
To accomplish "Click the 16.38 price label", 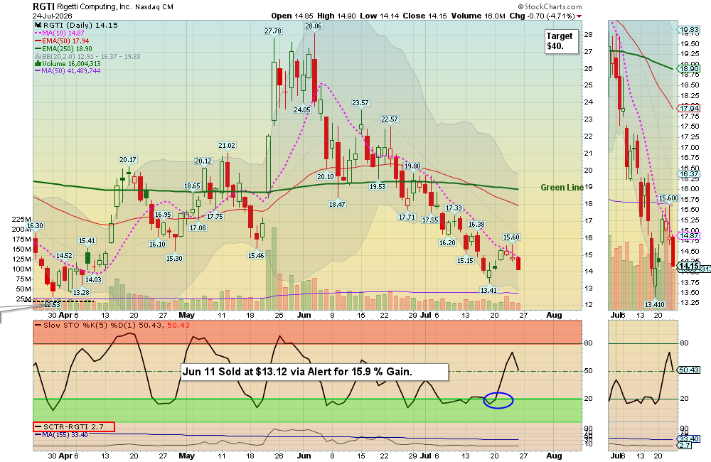I will point(476,225).
